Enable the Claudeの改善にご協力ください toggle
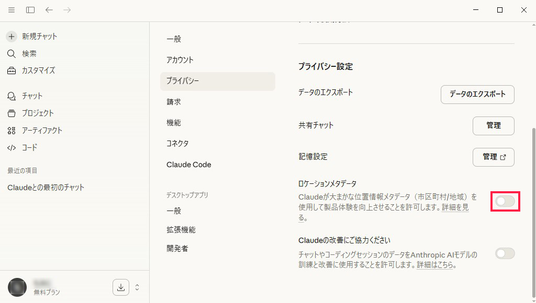536x303 pixels. point(505,253)
